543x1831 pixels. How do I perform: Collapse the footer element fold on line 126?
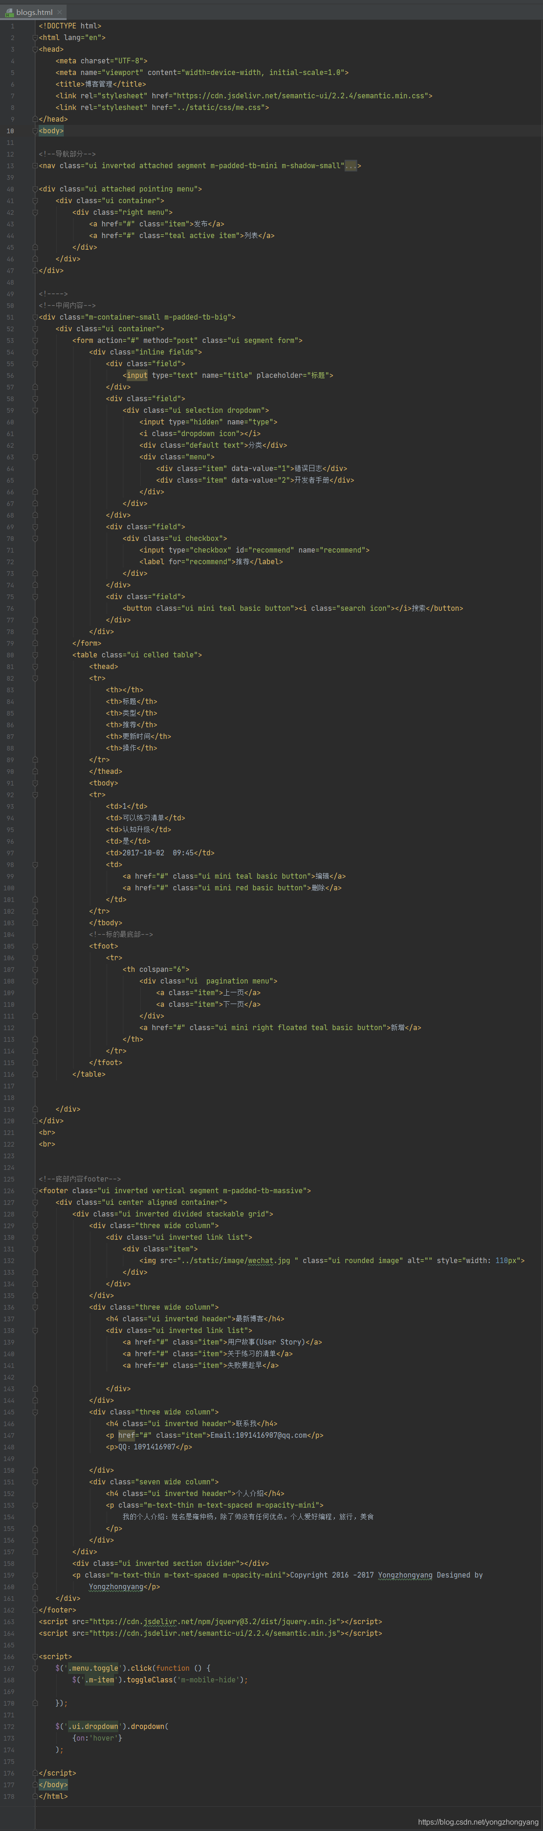[x=34, y=1190]
